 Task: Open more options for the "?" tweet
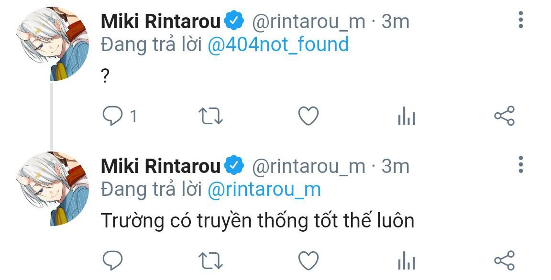pyautogui.click(x=520, y=20)
